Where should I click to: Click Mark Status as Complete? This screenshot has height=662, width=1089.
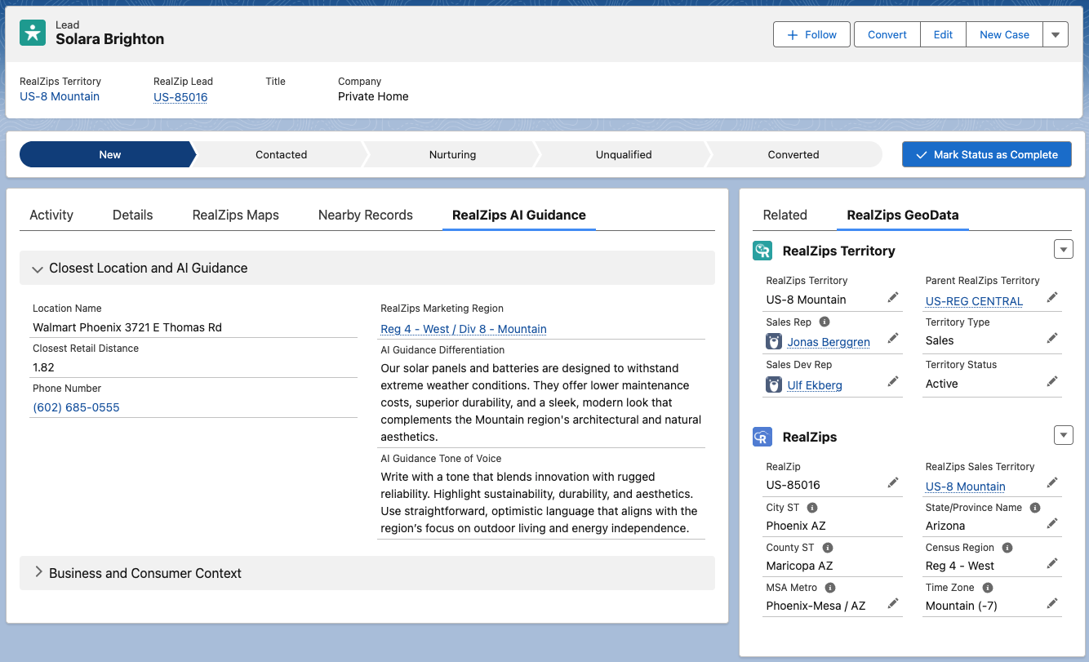(987, 154)
